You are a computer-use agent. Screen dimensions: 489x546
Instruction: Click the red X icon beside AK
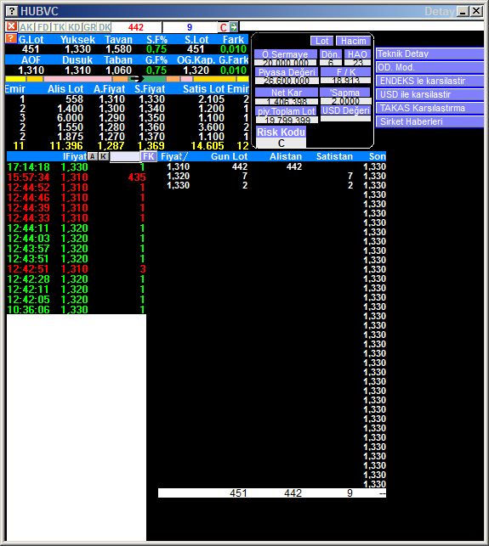[x=11, y=26]
